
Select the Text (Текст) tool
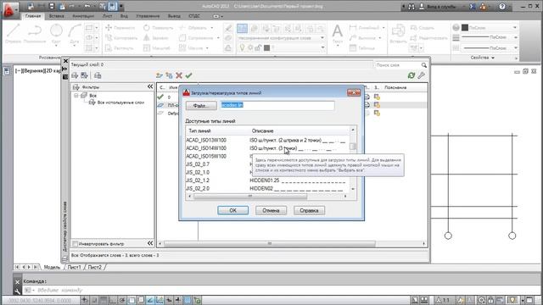338,35
